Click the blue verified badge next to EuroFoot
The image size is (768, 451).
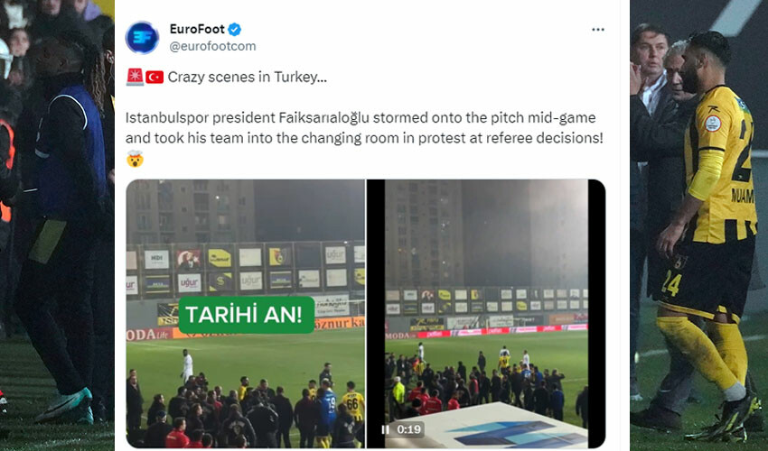click(235, 30)
